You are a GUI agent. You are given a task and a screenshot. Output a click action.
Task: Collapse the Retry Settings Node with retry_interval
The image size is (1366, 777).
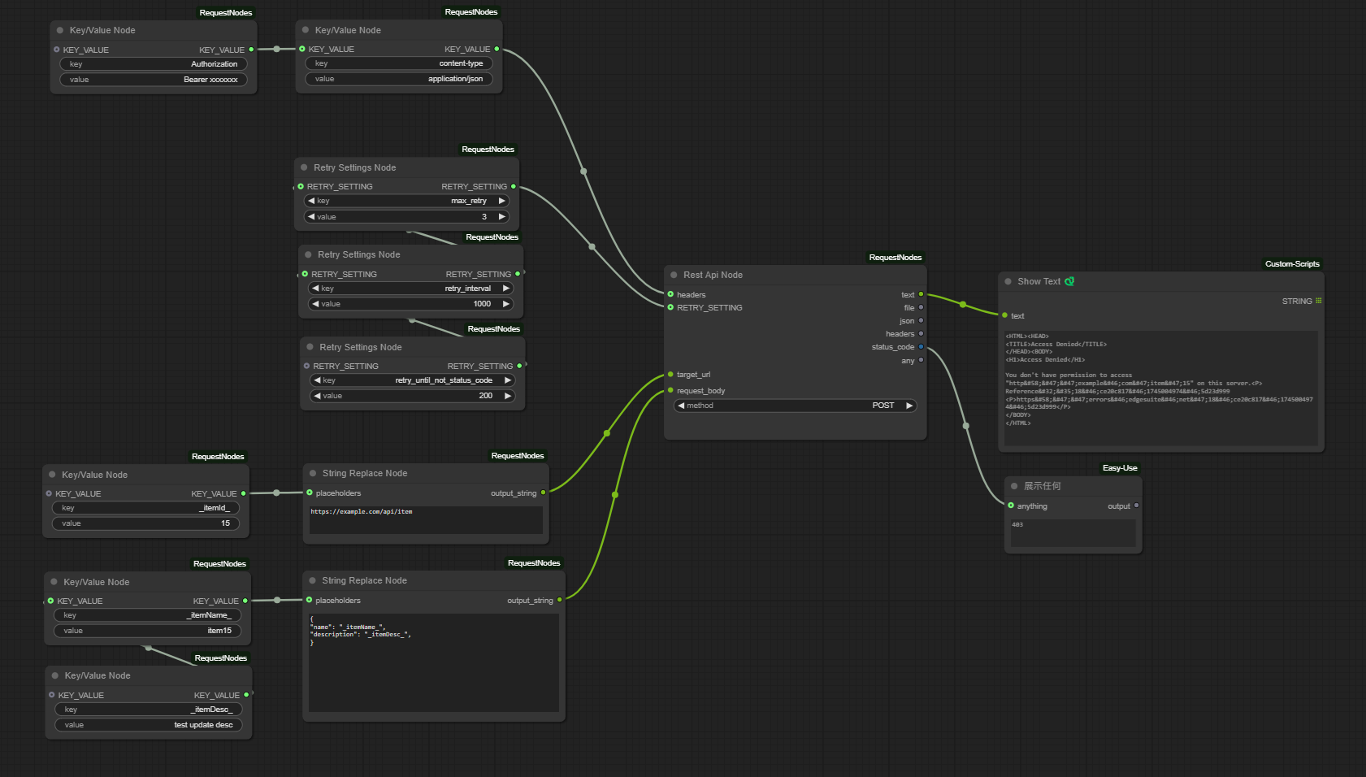tap(308, 254)
